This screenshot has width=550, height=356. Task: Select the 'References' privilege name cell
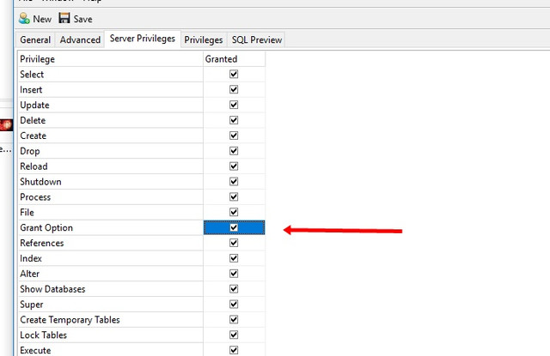(x=110, y=243)
